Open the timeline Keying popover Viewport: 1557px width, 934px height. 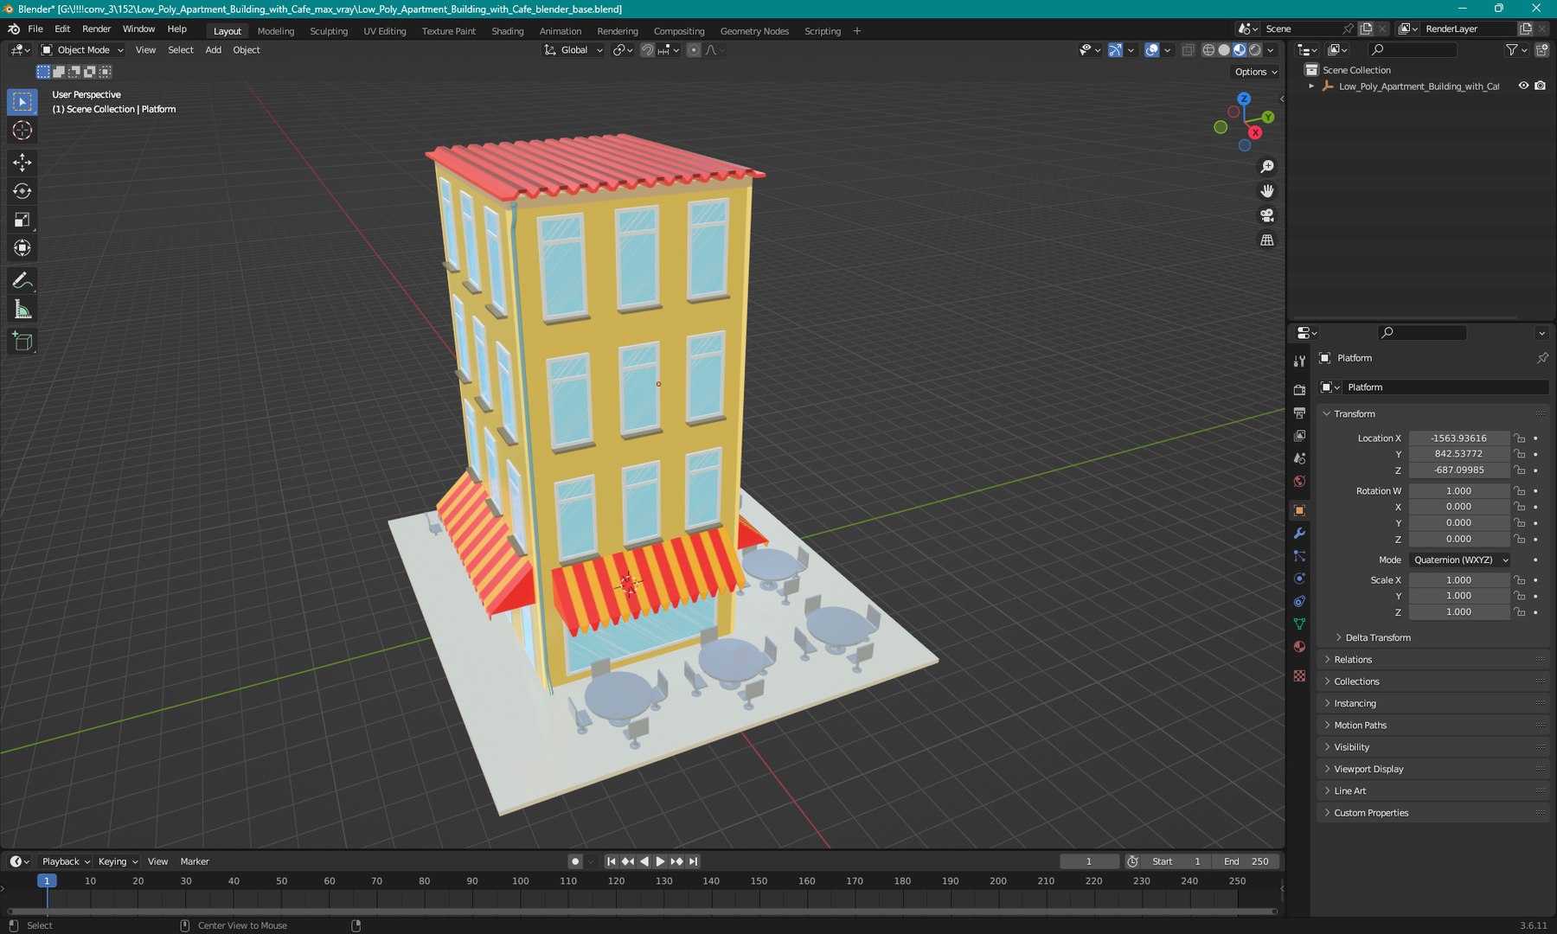pyautogui.click(x=118, y=861)
